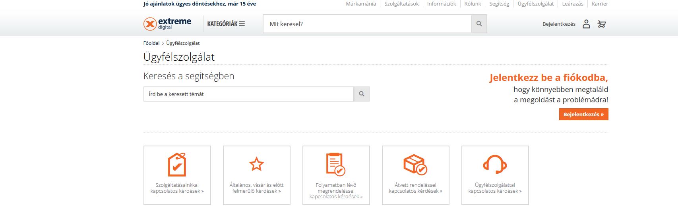Screen dimensions: 678x213
Task: Open the Leárazás top menu item
Action: click(x=572, y=4)
